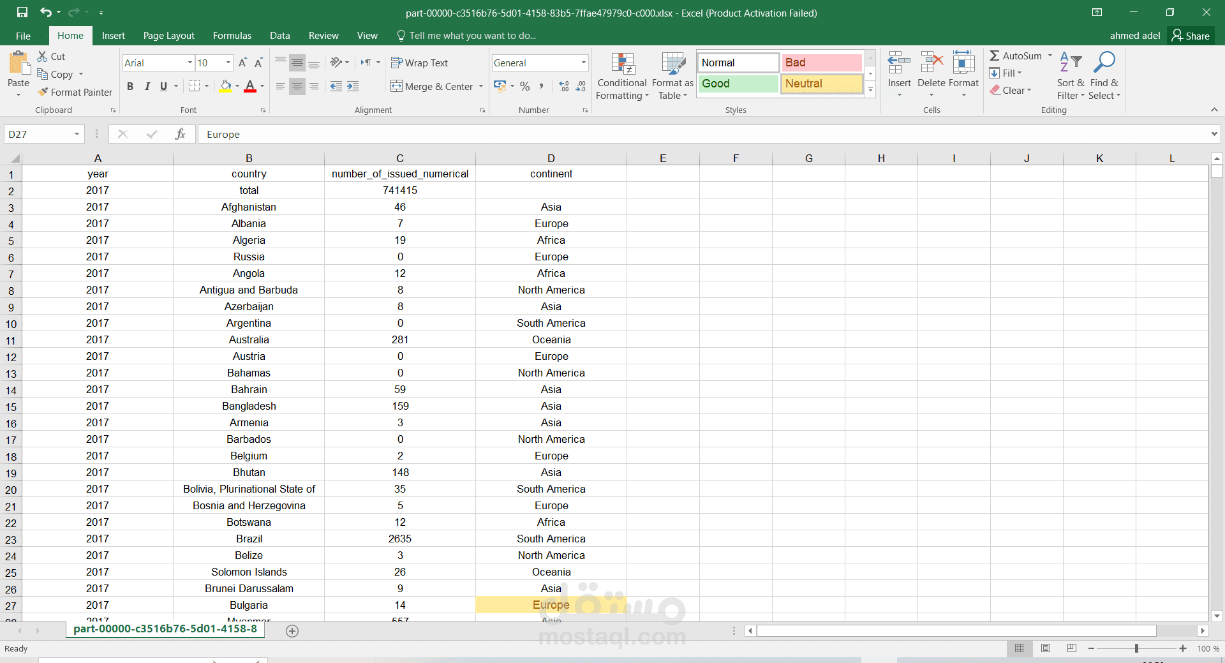Screen dimensions: 1225x663
Task: Open Format as Table gallery
Action: [672, 76]
